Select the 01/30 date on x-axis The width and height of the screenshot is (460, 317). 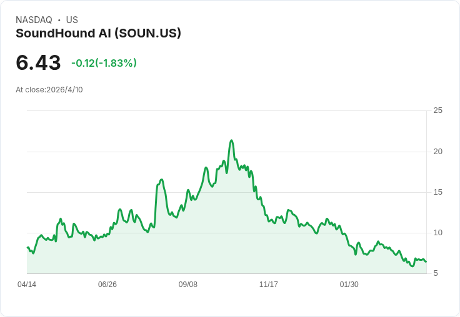(349, 285)
